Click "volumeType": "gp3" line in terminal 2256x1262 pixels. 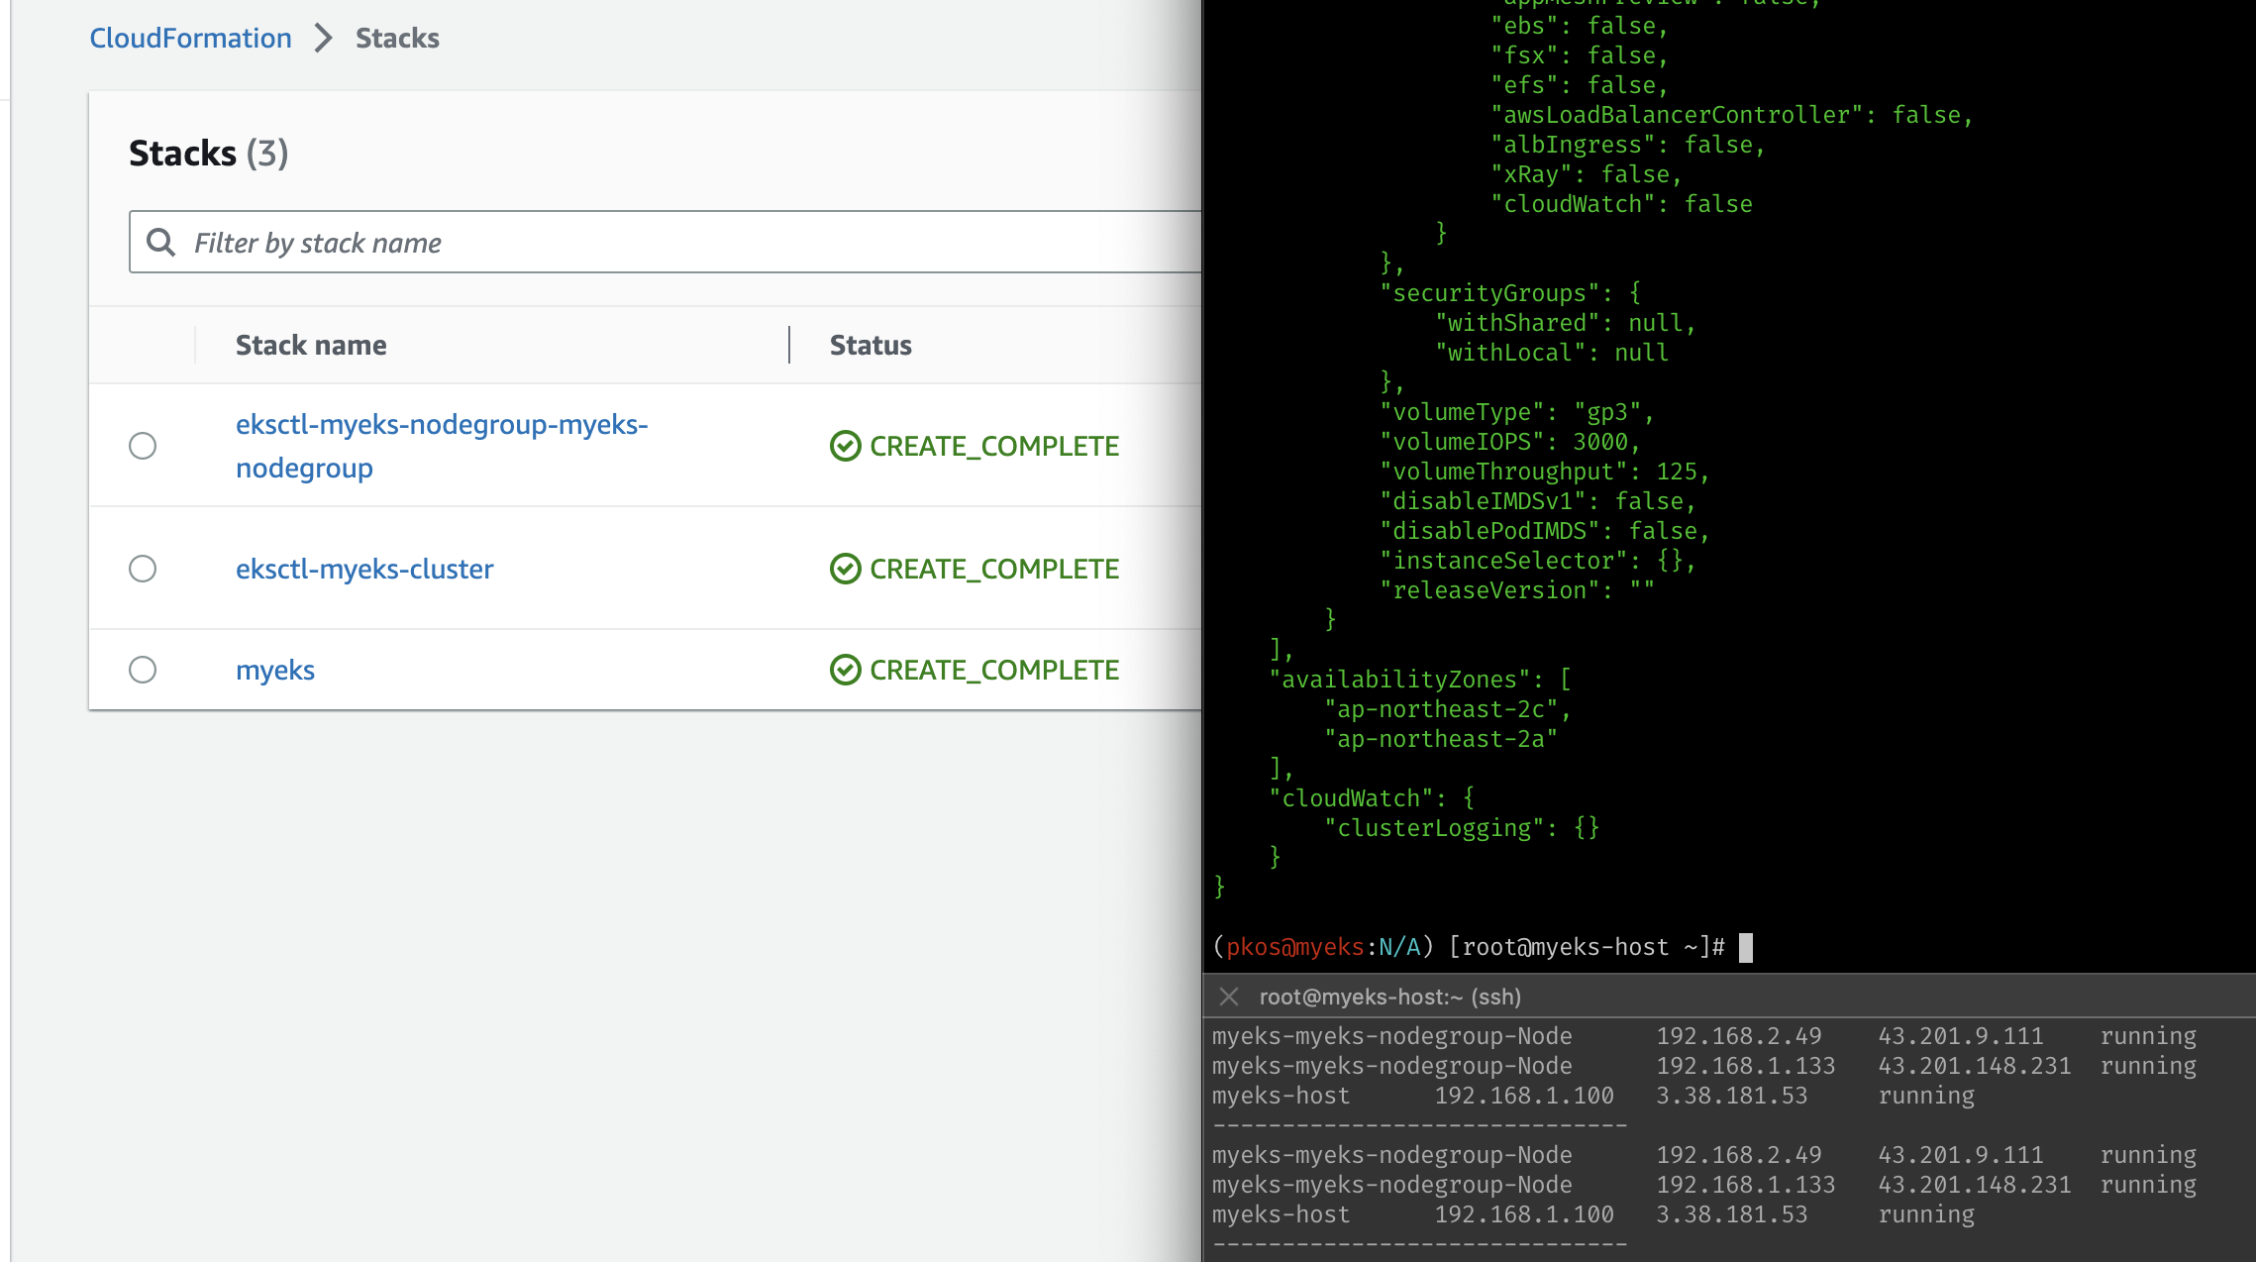coord(1517,412)
